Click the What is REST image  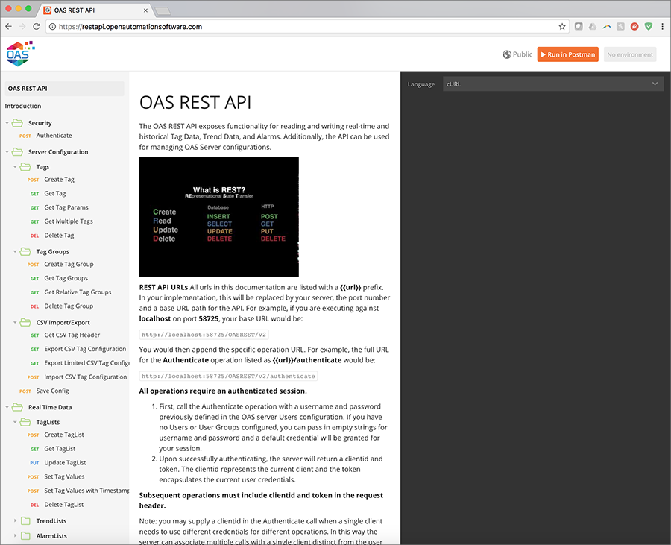click(218, 216)
